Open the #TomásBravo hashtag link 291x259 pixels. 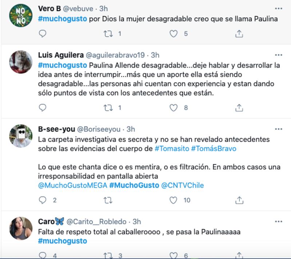(214, 149)
